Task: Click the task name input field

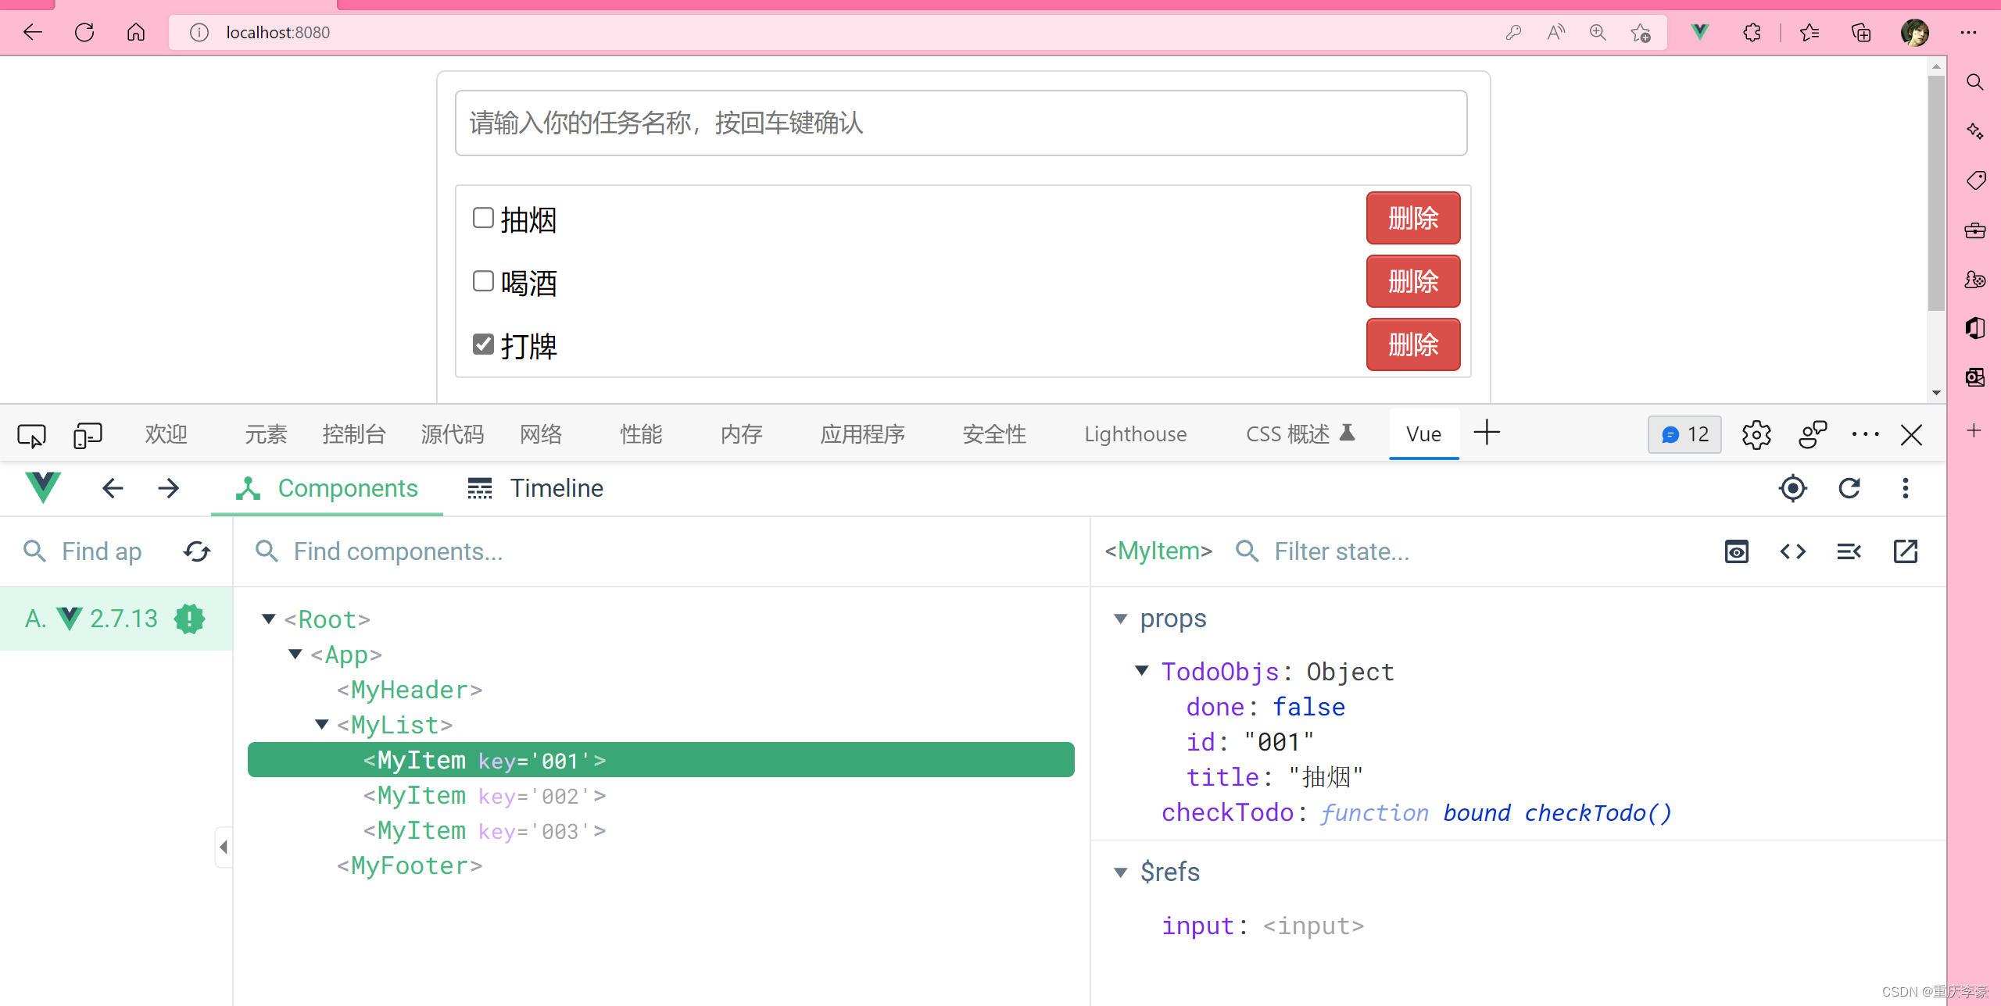Action: point(961,123)
